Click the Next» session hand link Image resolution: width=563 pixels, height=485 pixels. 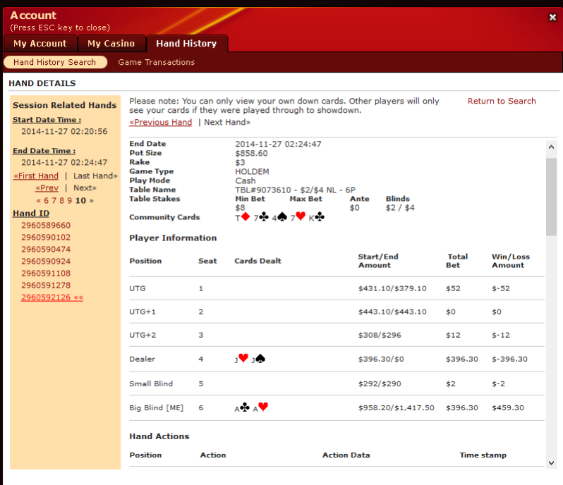point(85,188)
